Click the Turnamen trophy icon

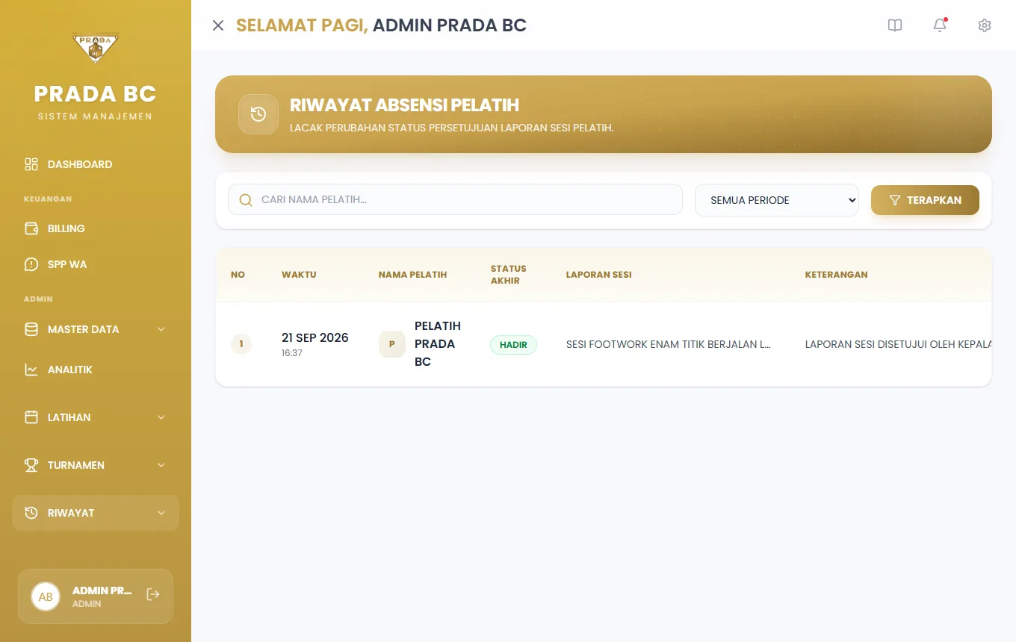coord(31,465)
